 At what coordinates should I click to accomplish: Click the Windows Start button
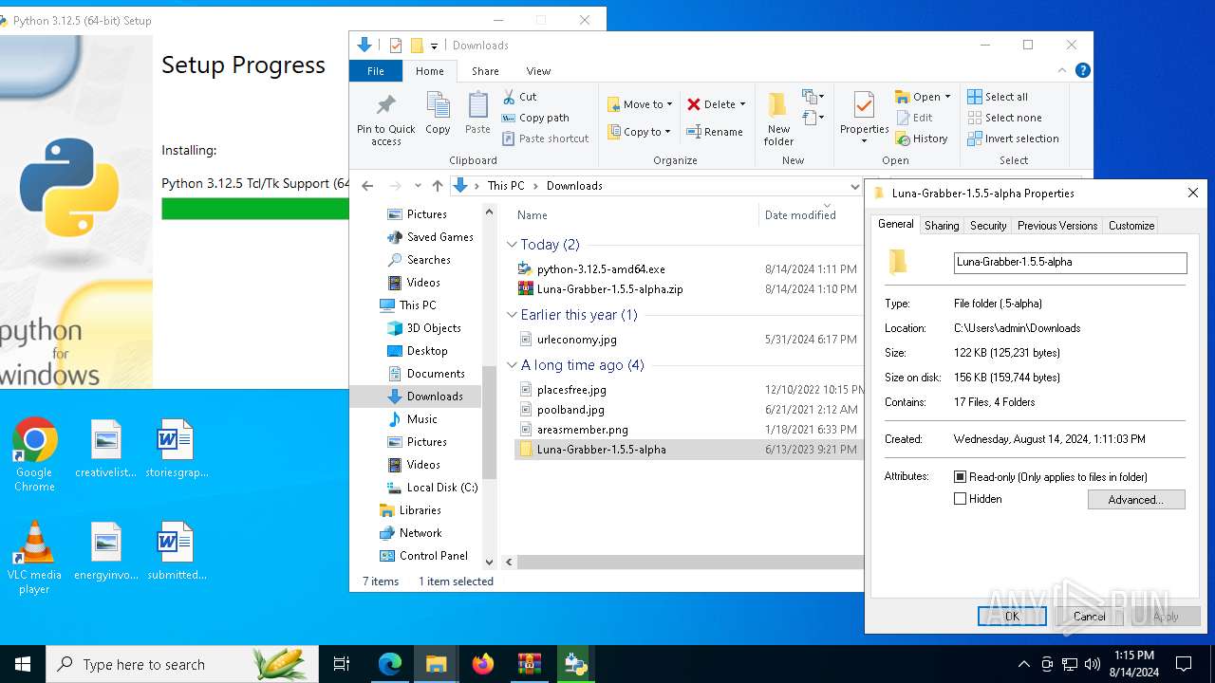[x=23, y=664]
